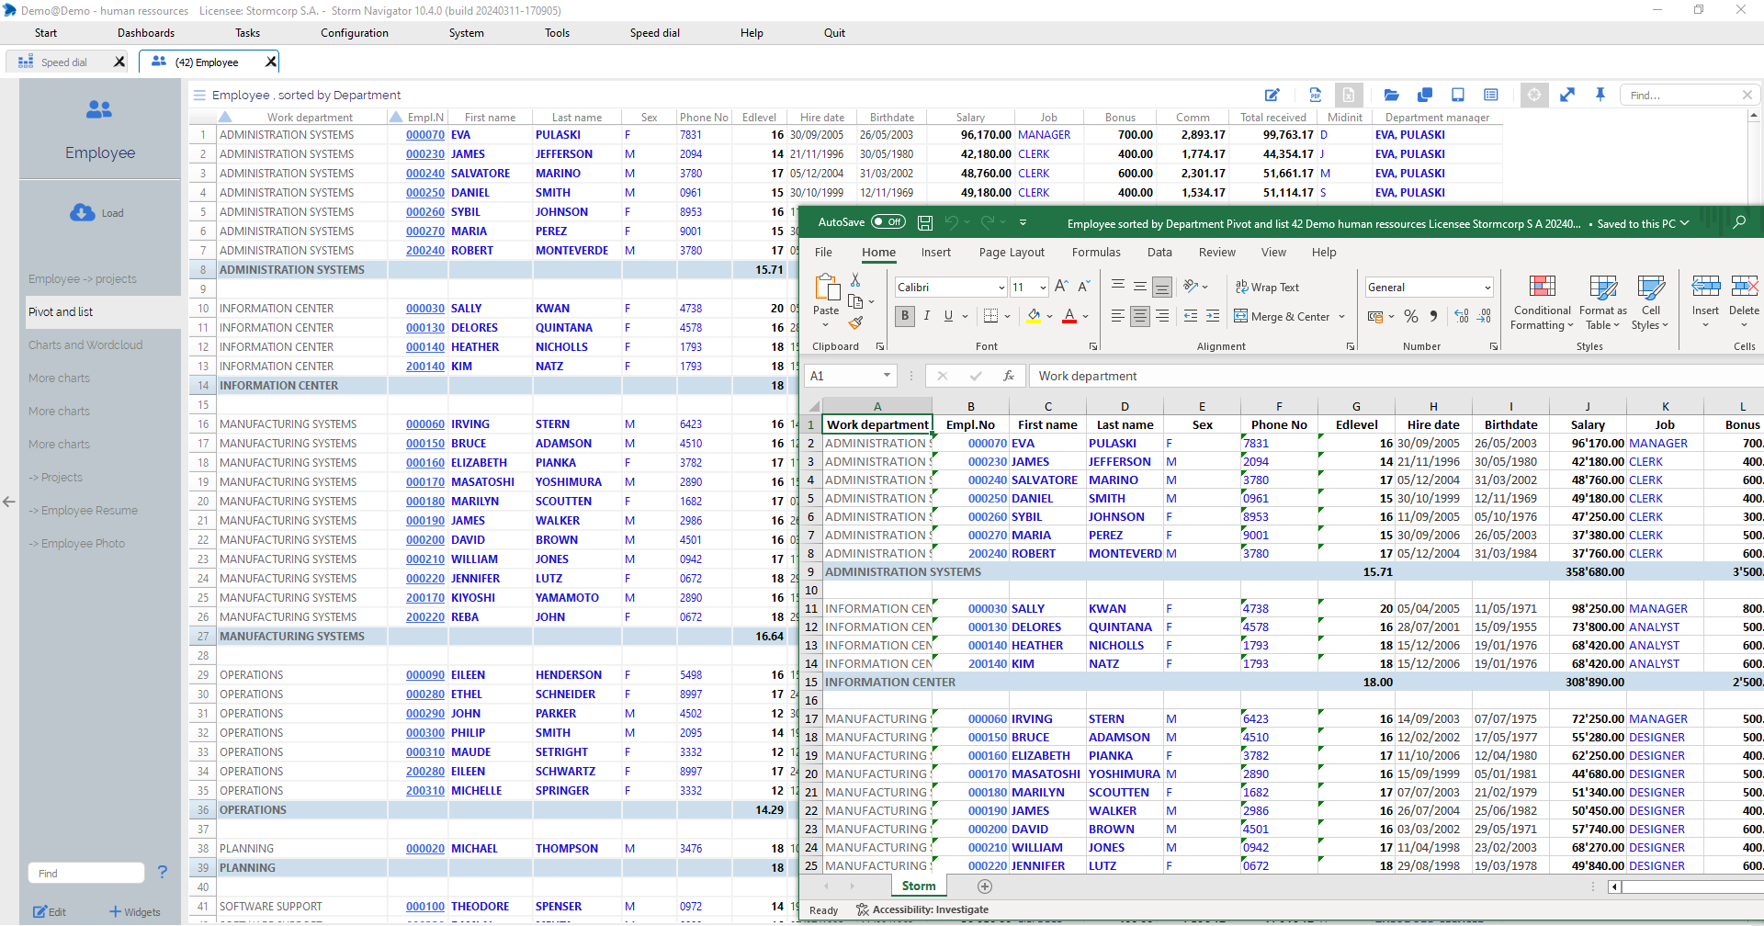The image size is (1764, 926).
Task: Click the crosshair target icon in Storm toolbar
Action: (x=1534, y=95)
